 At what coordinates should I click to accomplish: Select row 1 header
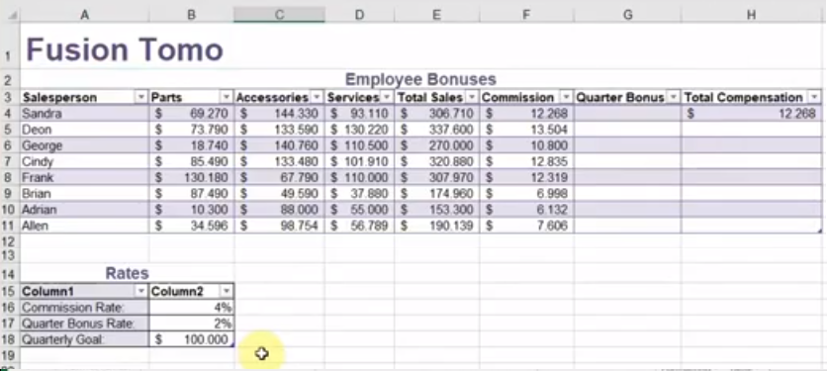click(10, 46)
